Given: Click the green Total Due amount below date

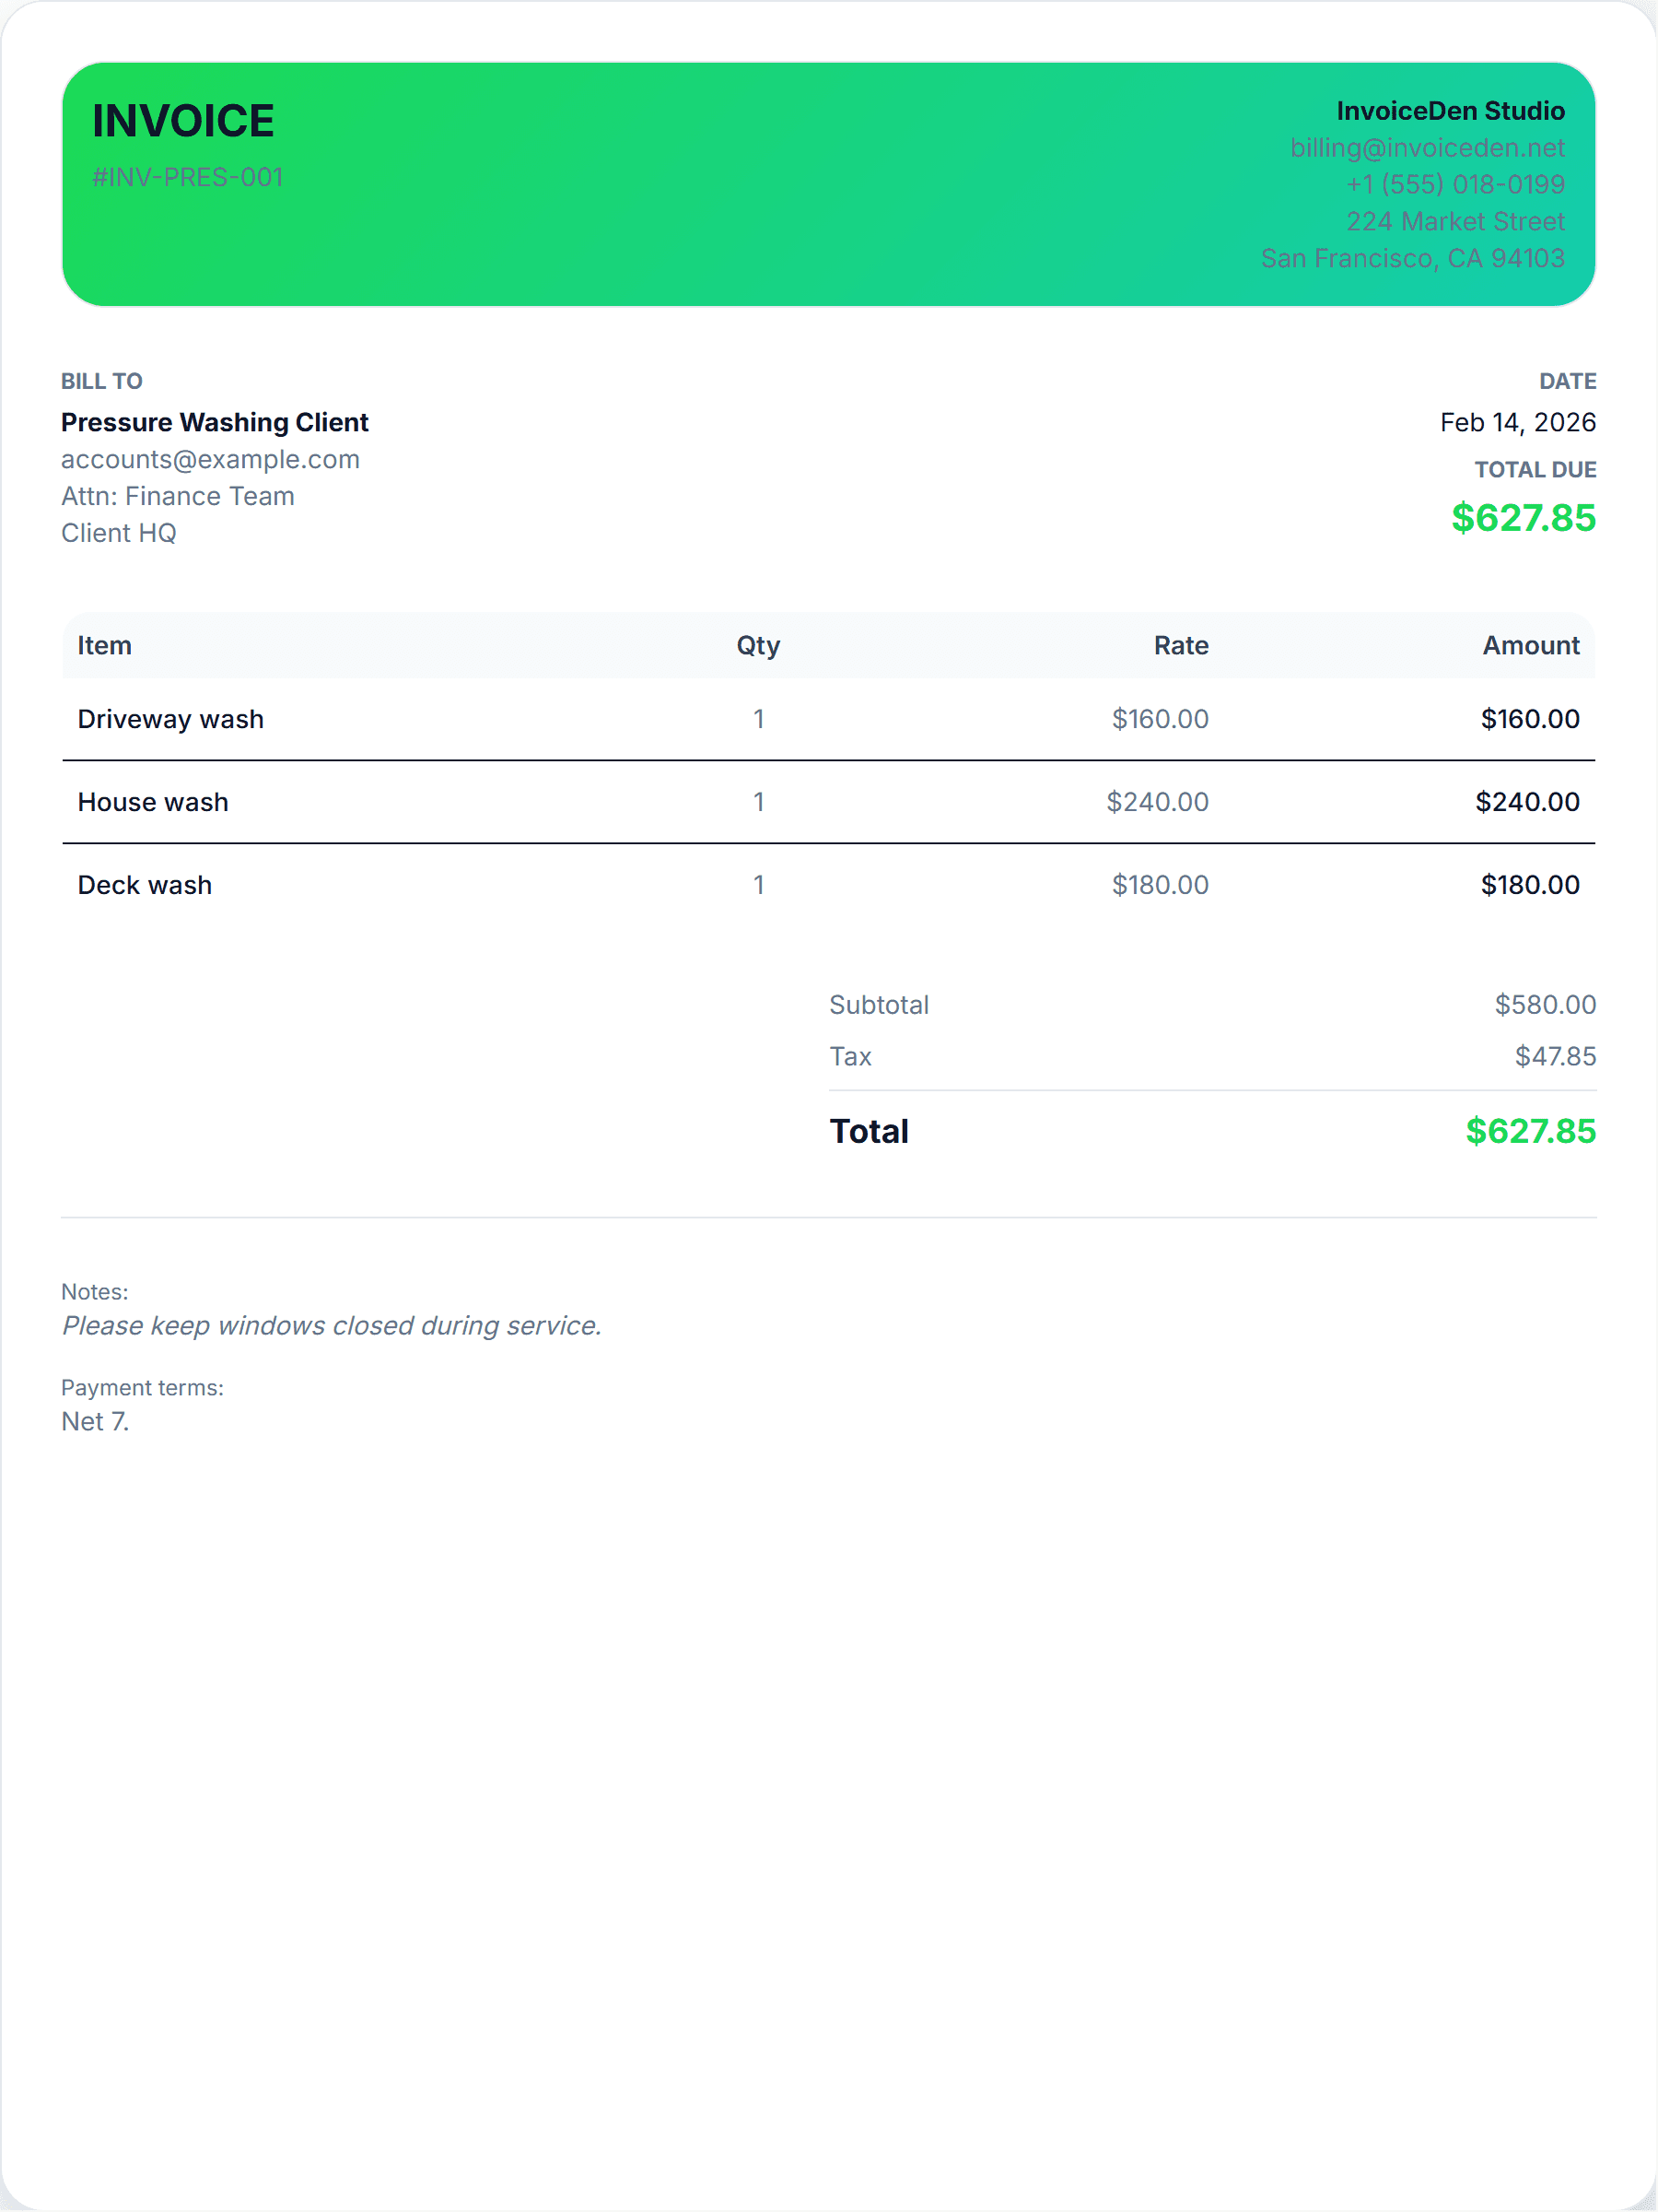Looking at the screenshot, I should (x=1522, y=518).
